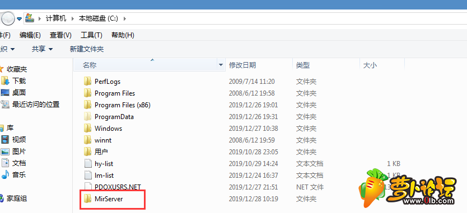Open recent pages dropdown next to back button
Viewport: 467px width, 213px height.
20,19
